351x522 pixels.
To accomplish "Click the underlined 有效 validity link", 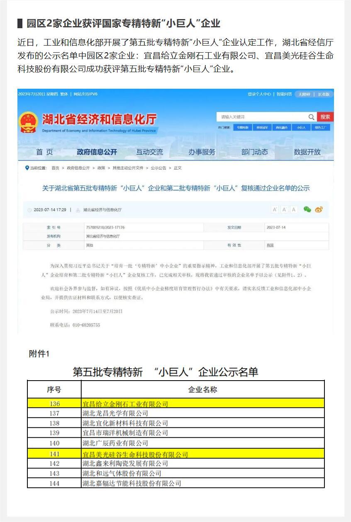I will coord(270,245).
